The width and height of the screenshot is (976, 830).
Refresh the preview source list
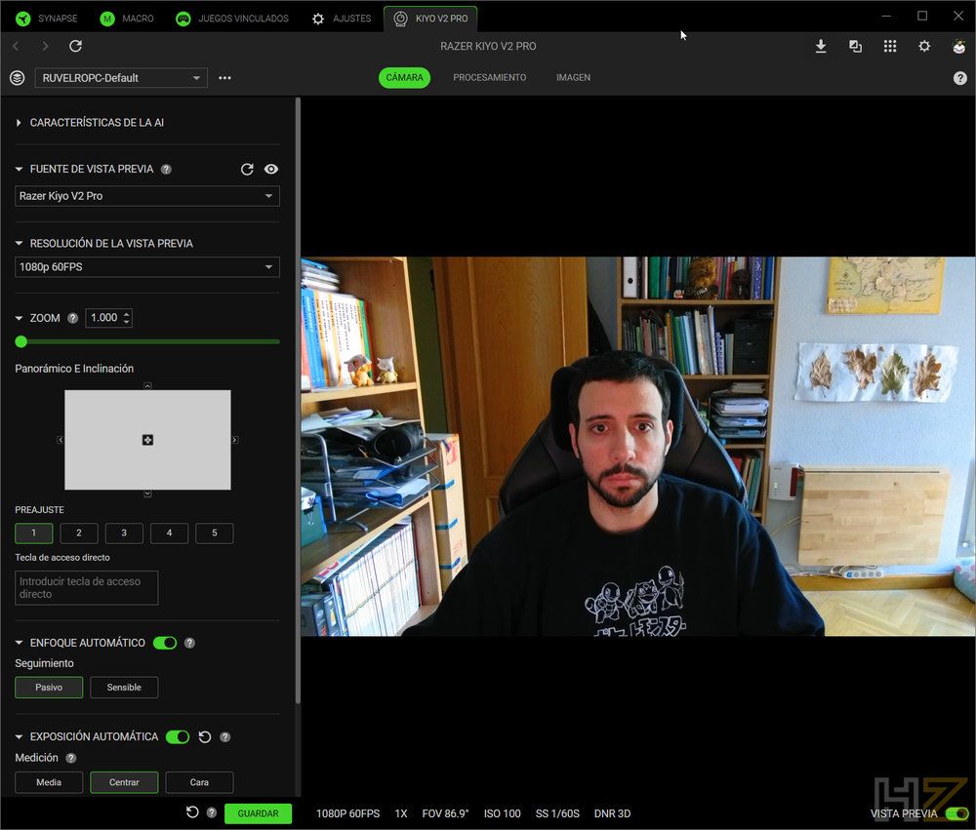pyautogui.click(x=247, y=170)
